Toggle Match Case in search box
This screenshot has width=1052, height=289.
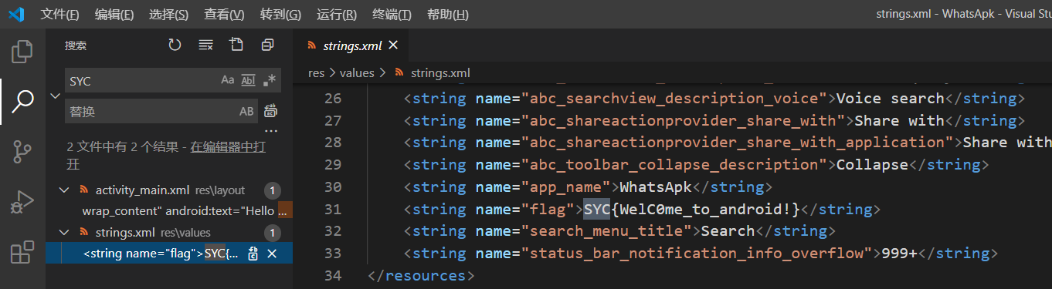click(x=228, y=80)
